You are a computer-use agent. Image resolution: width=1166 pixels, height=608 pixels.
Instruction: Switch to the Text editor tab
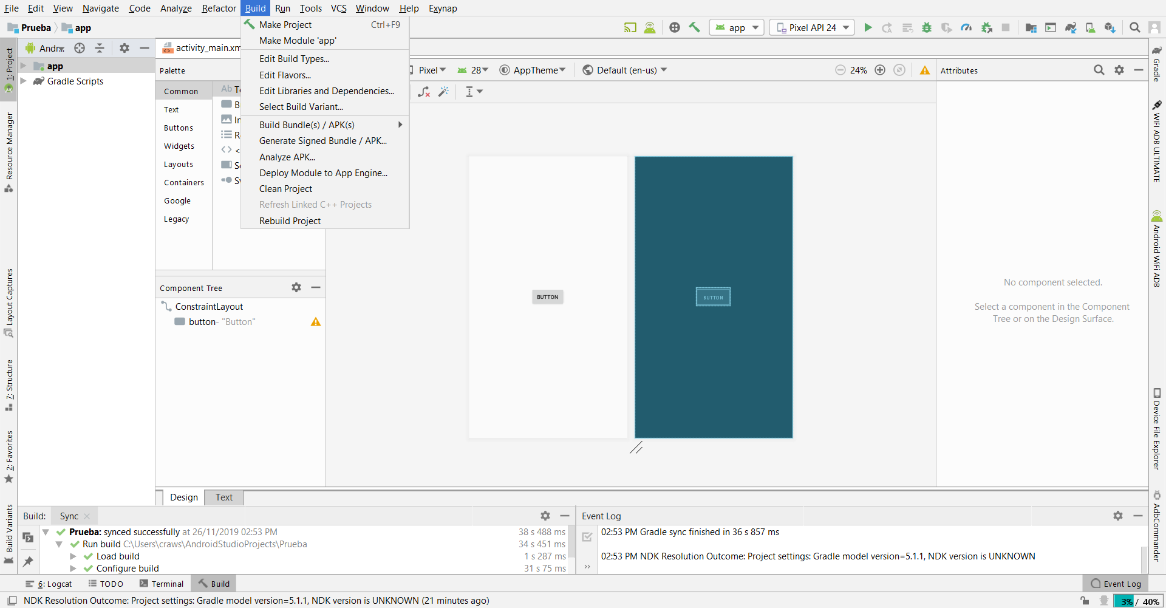[223, 497]
